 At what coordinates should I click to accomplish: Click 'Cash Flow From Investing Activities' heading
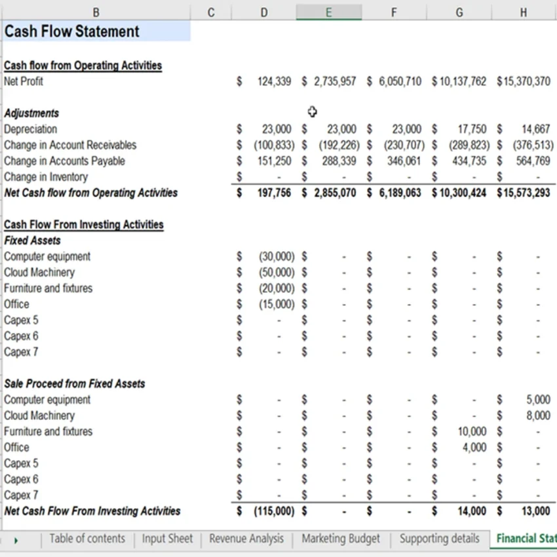84,225
